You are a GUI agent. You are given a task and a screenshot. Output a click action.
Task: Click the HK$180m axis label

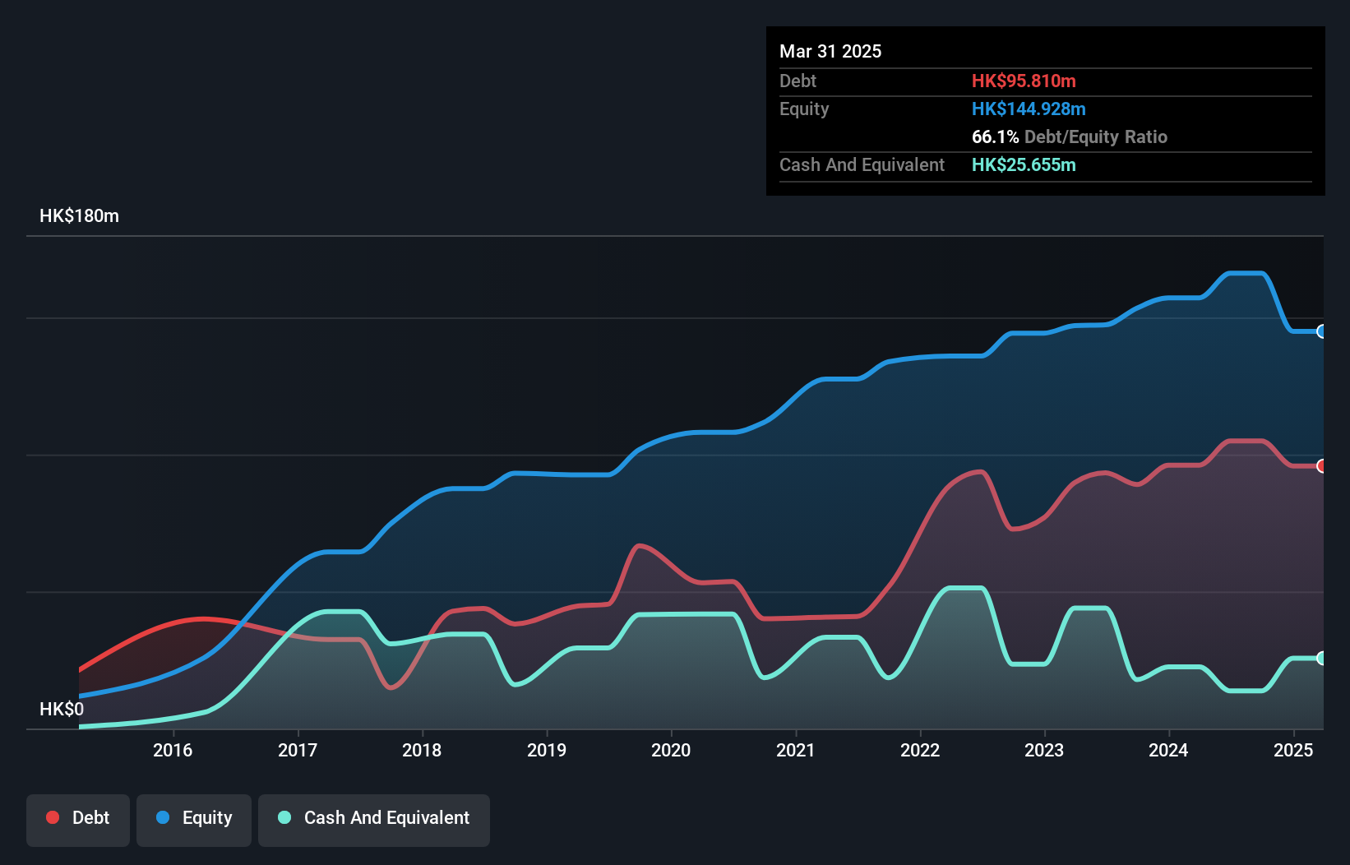click(x=80, y=215)
